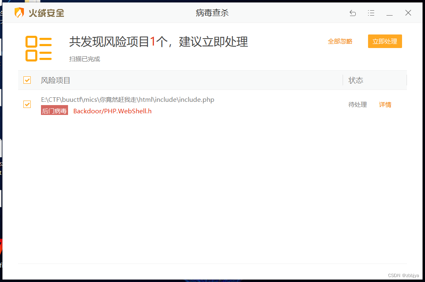Viewport: 425px width, 282px height.
Task: Click the 扫描已完成 status message
Action: pos(84,59)
